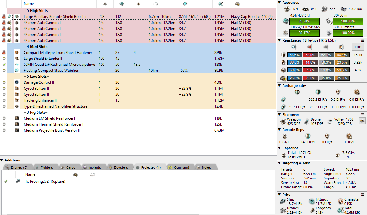Sort modules by the Name column header
The width and height of the screenshot is (367, 215).
29,4
